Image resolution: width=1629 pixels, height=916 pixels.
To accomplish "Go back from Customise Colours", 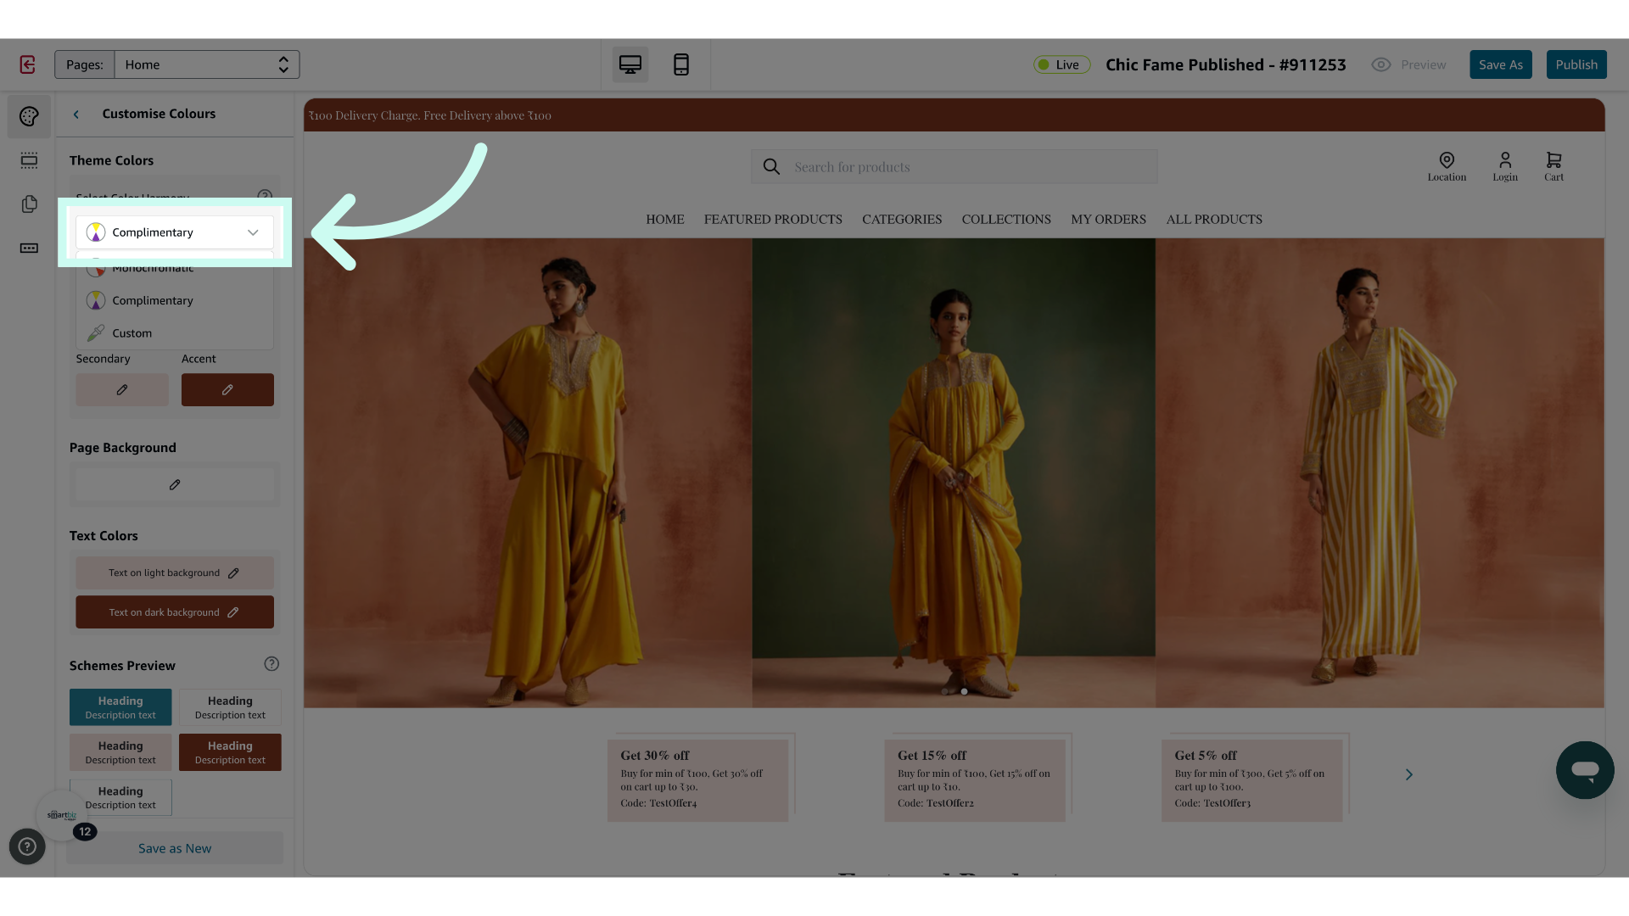I will pos(76,114).
